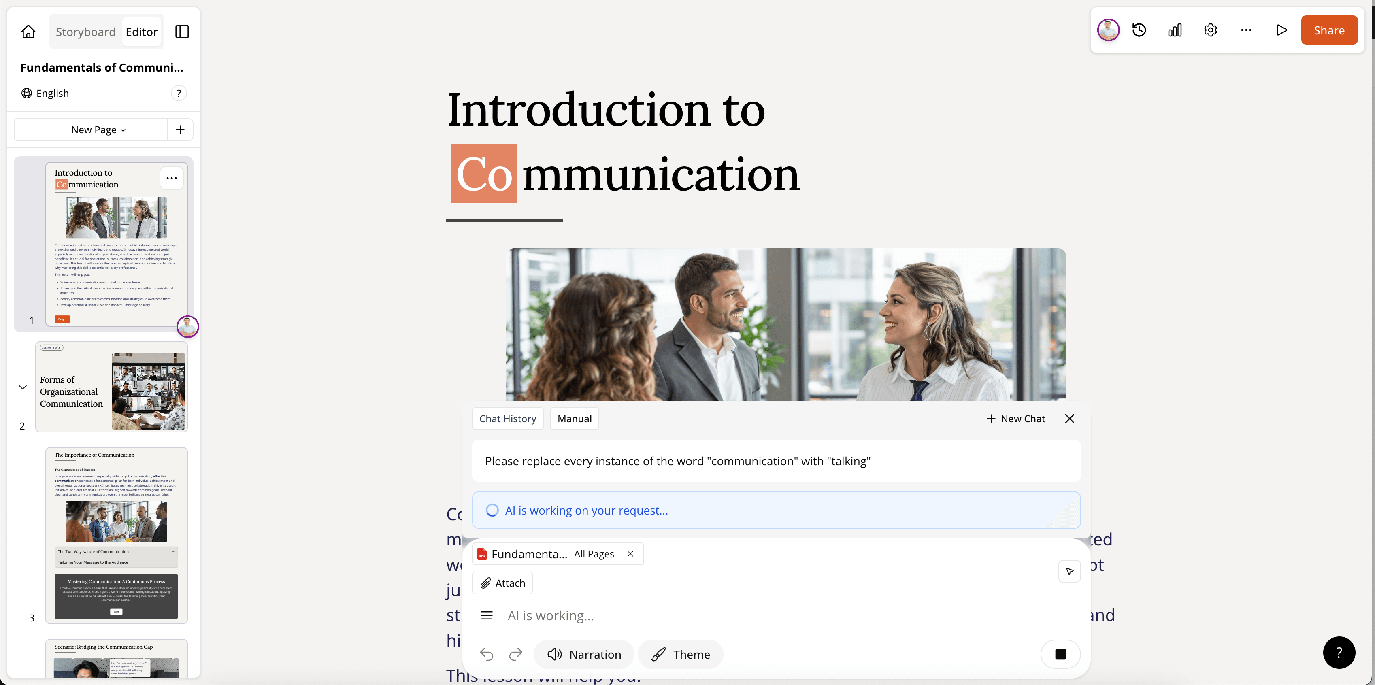Expand 'The Two-Way Nature of Communication' accordion in thumbnail

click(x=116, y=551)
